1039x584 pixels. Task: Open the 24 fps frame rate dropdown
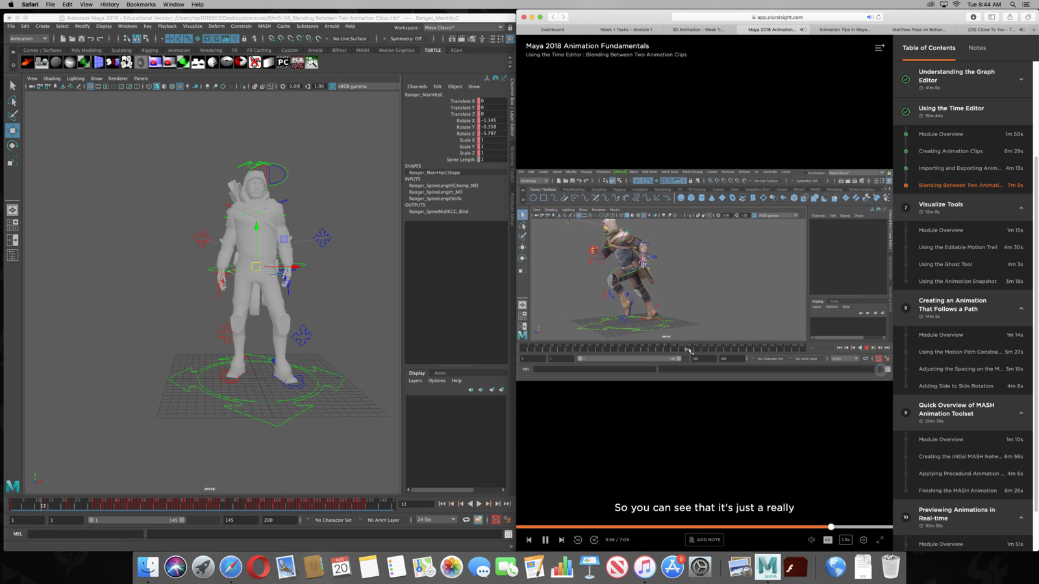click(x=436, y=520)
